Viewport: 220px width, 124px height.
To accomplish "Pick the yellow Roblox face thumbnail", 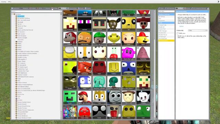I will pos(114,68).
